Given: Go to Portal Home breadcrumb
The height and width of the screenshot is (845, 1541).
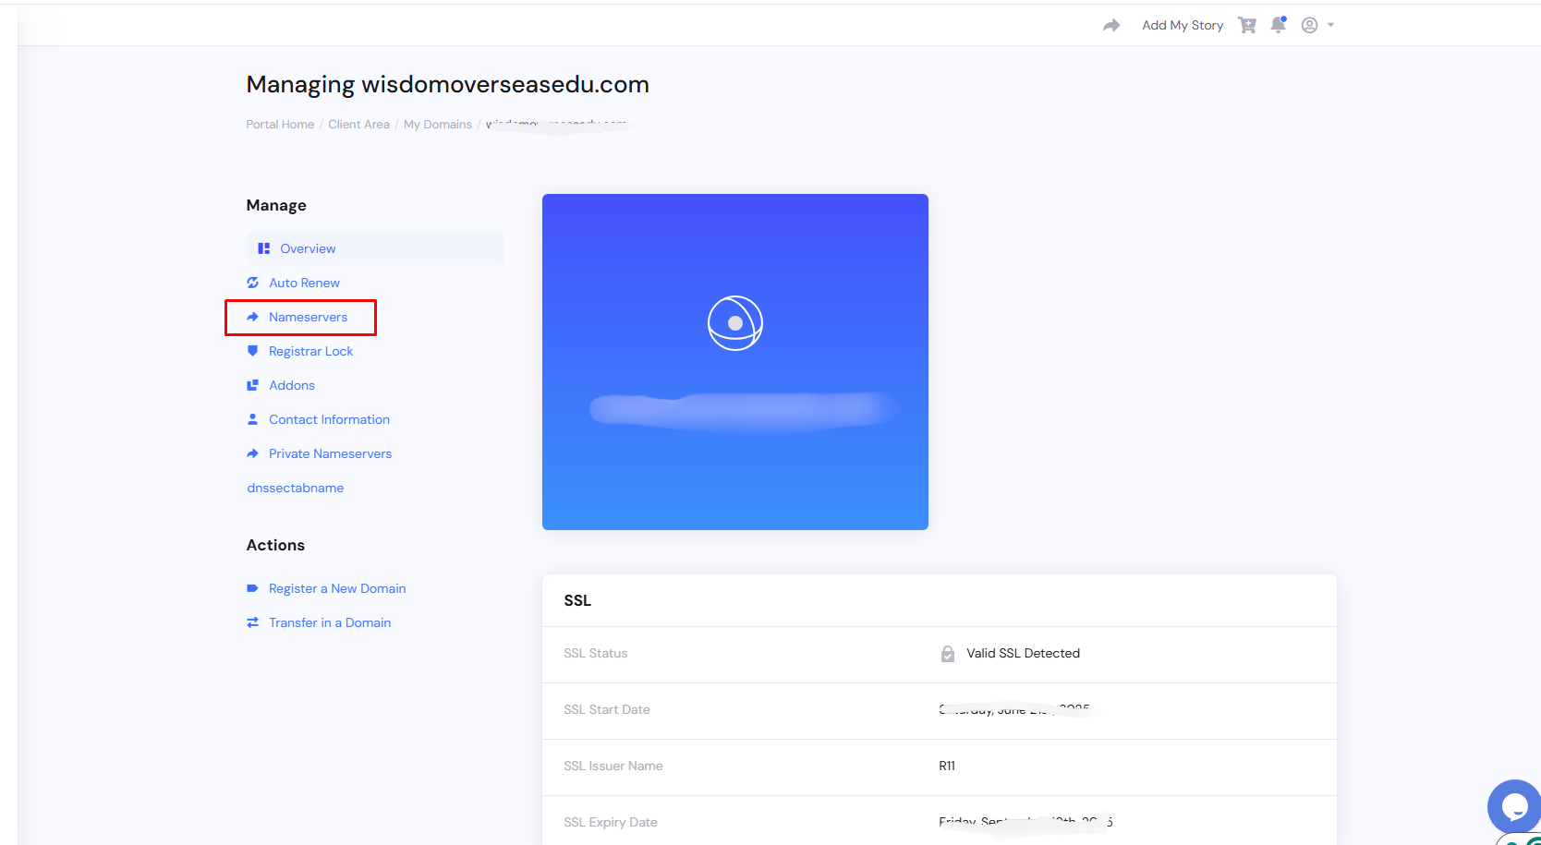Looking at the screenshot, I should coord(280,125).
